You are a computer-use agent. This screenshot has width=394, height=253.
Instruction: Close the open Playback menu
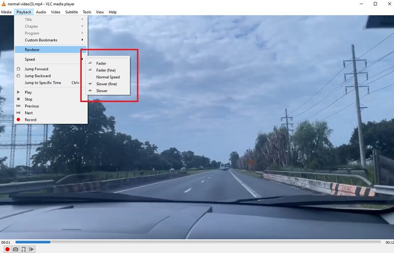24,12
